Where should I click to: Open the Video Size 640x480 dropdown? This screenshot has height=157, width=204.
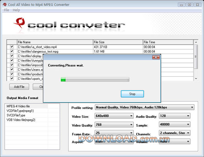[x=114, y=116]
